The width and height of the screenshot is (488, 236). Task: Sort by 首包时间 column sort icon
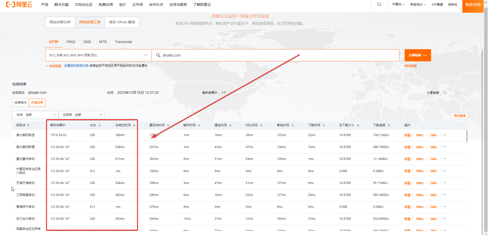click(293, 125)
